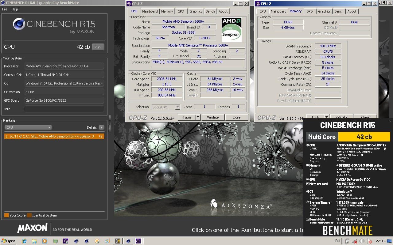Open About tab in left CPU-Z window
393x245 pixels.
point(223,11)
